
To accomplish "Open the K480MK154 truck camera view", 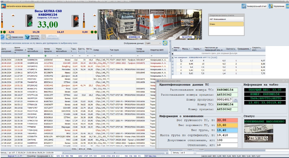I will [x=124, y=23].
